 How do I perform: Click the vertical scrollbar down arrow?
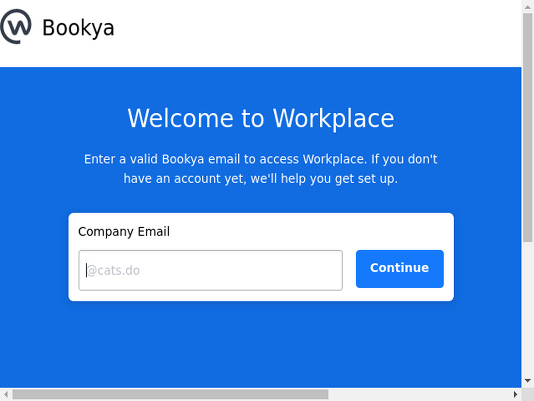point(528,381)
